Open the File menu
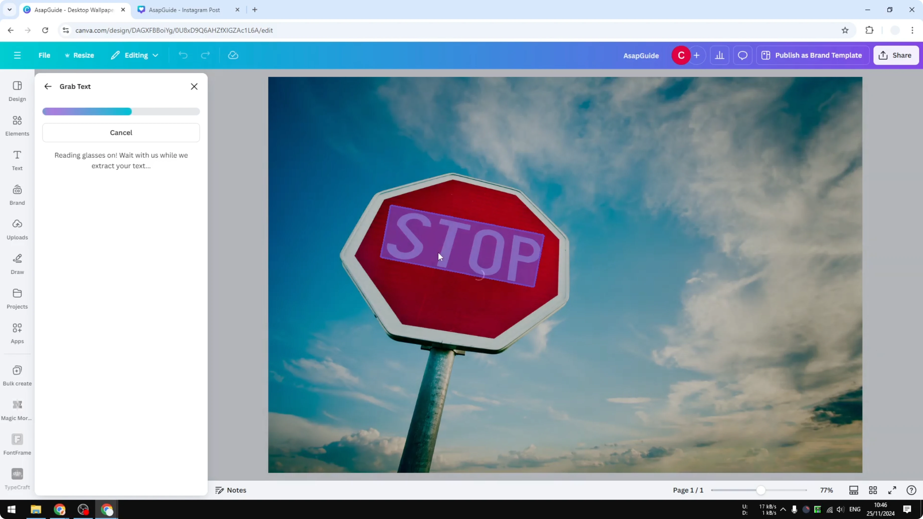The height and width of the screenshot is (519, 923). [x=44, y=55]
